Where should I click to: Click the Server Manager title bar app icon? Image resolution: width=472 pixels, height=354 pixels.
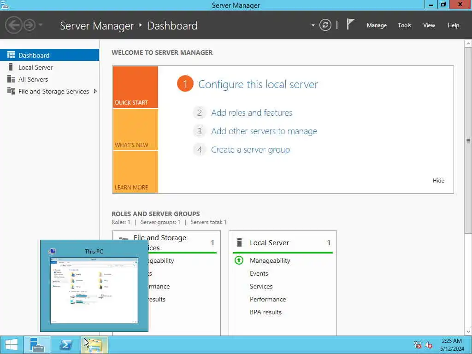click(4, 5)
